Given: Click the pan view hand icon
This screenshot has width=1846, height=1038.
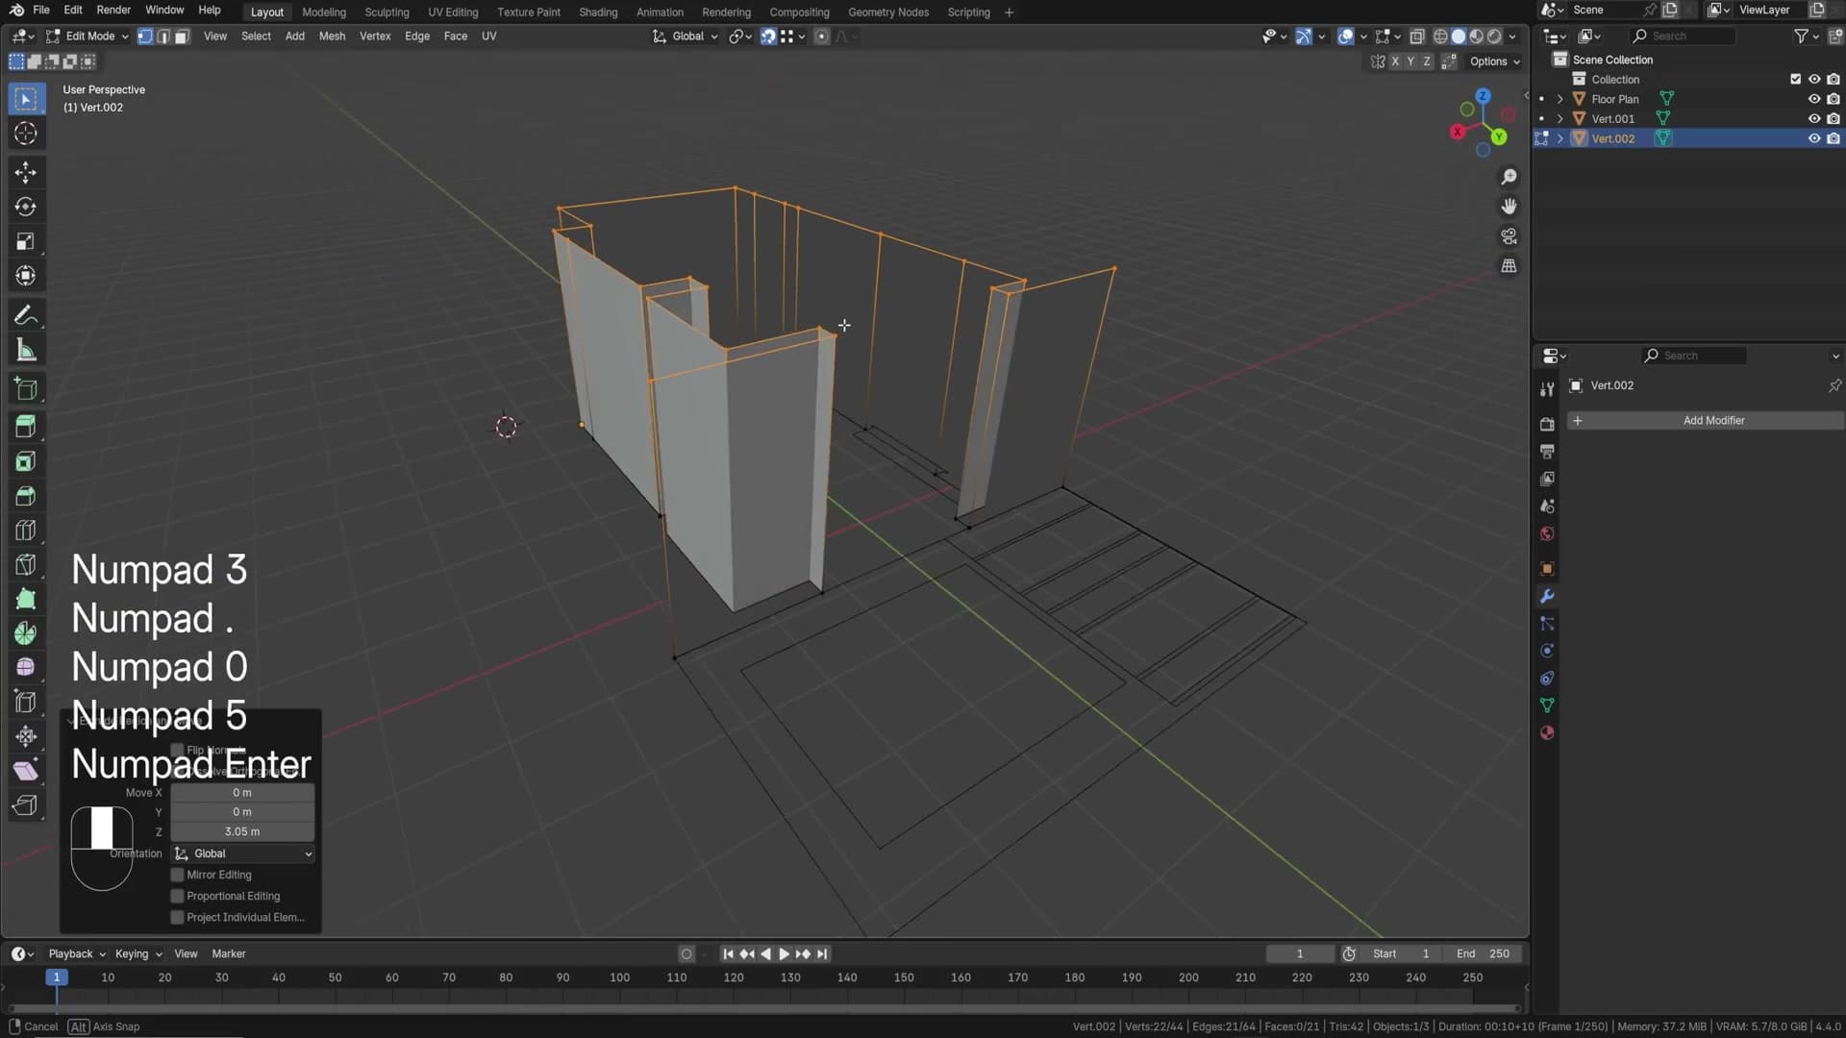Looking at the screenshot, I should [x=1509, y=207].
